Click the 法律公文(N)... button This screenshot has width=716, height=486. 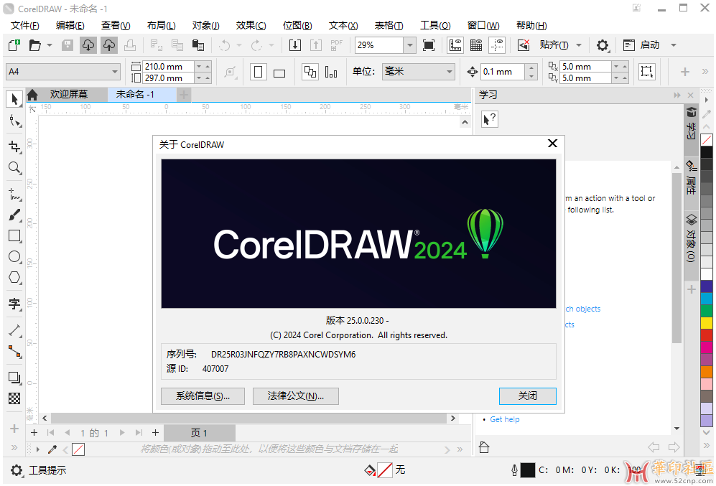(x=295, y=396)
